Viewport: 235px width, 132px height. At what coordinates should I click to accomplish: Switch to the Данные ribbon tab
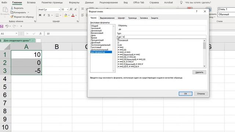89,3
